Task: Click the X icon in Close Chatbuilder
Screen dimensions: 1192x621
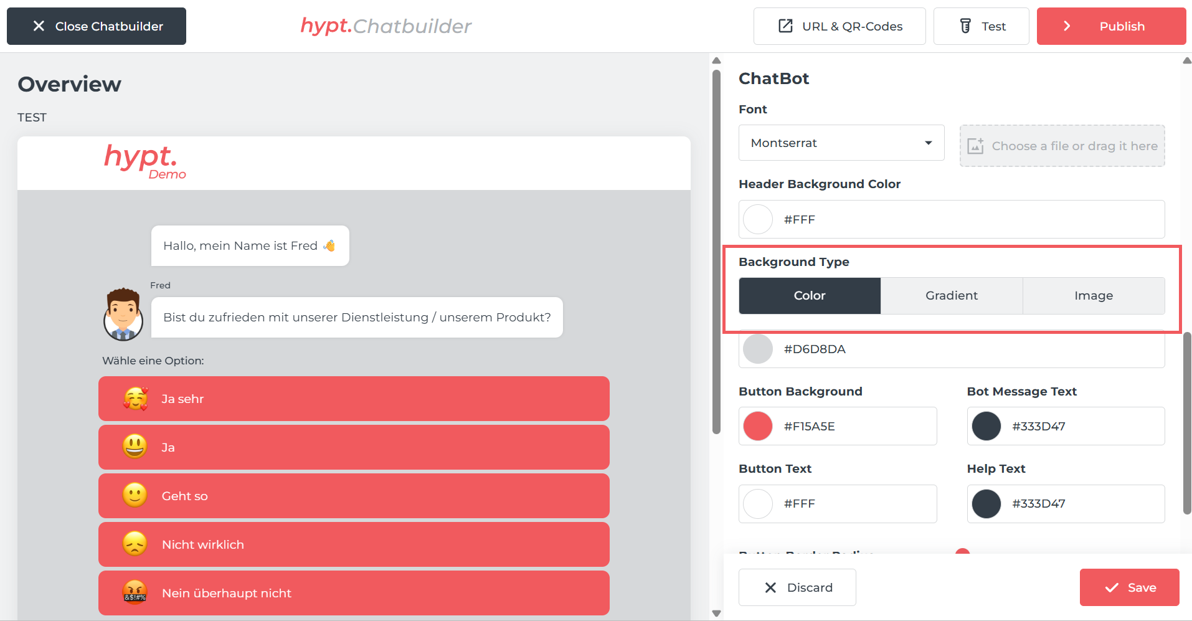Action: click(39, 26)
